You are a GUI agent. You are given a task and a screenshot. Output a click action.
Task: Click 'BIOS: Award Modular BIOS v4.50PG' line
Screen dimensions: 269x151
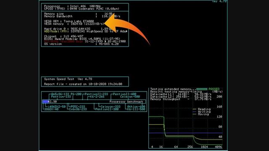(82, 39)
